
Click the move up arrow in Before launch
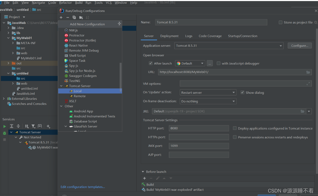pos(164,178)
